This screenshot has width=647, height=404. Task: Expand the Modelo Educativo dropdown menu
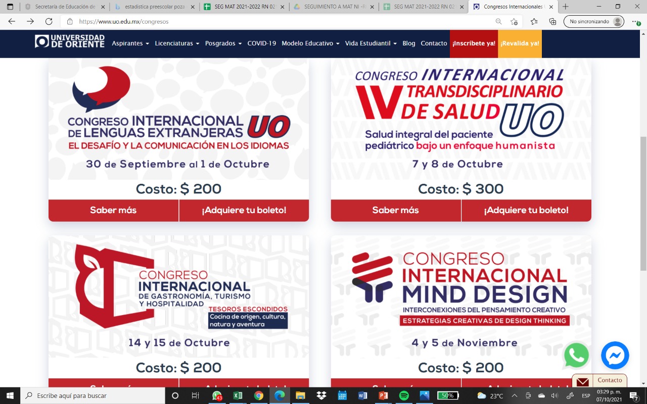[310, 43]
